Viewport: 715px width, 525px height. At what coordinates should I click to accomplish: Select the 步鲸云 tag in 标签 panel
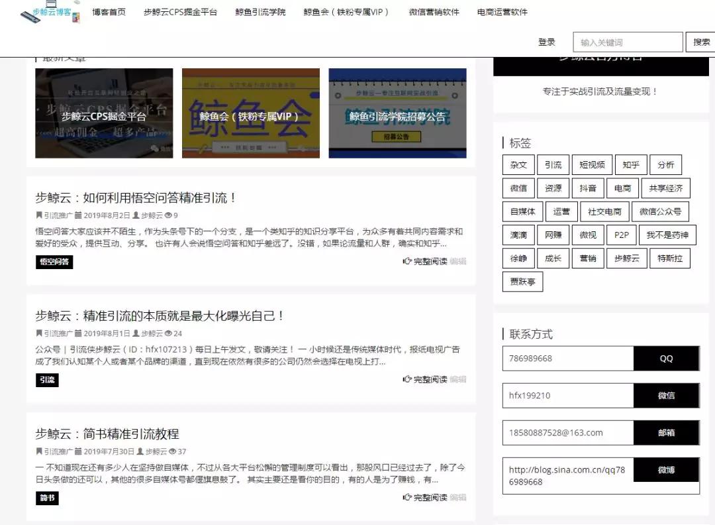627,258
